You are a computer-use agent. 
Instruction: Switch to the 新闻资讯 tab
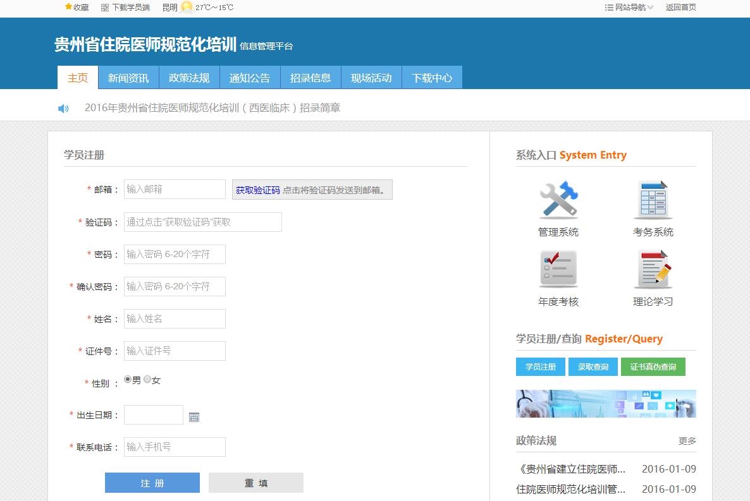(128, 78)
